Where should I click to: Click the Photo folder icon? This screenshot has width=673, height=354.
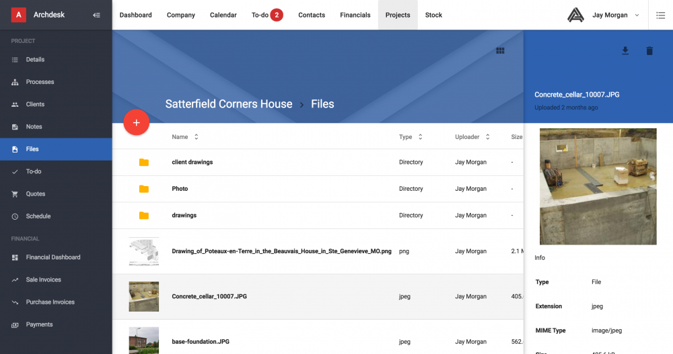tap(144, 189)
